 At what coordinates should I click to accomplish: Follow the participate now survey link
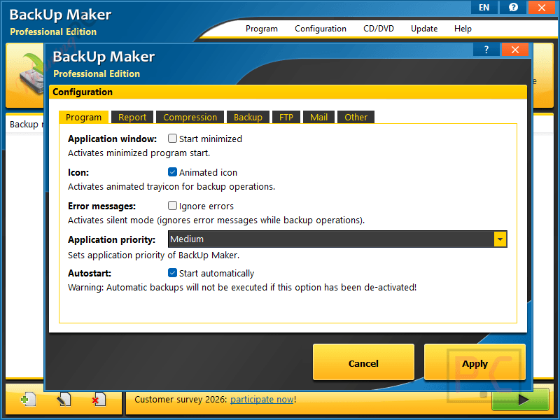262,399
